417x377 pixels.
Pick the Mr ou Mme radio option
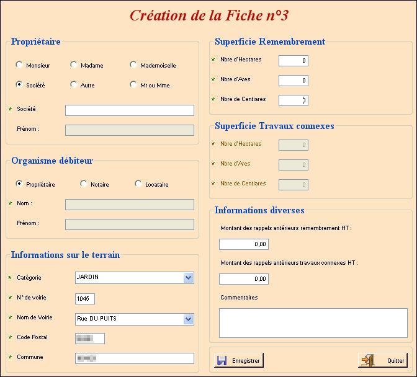coord(133,84)
